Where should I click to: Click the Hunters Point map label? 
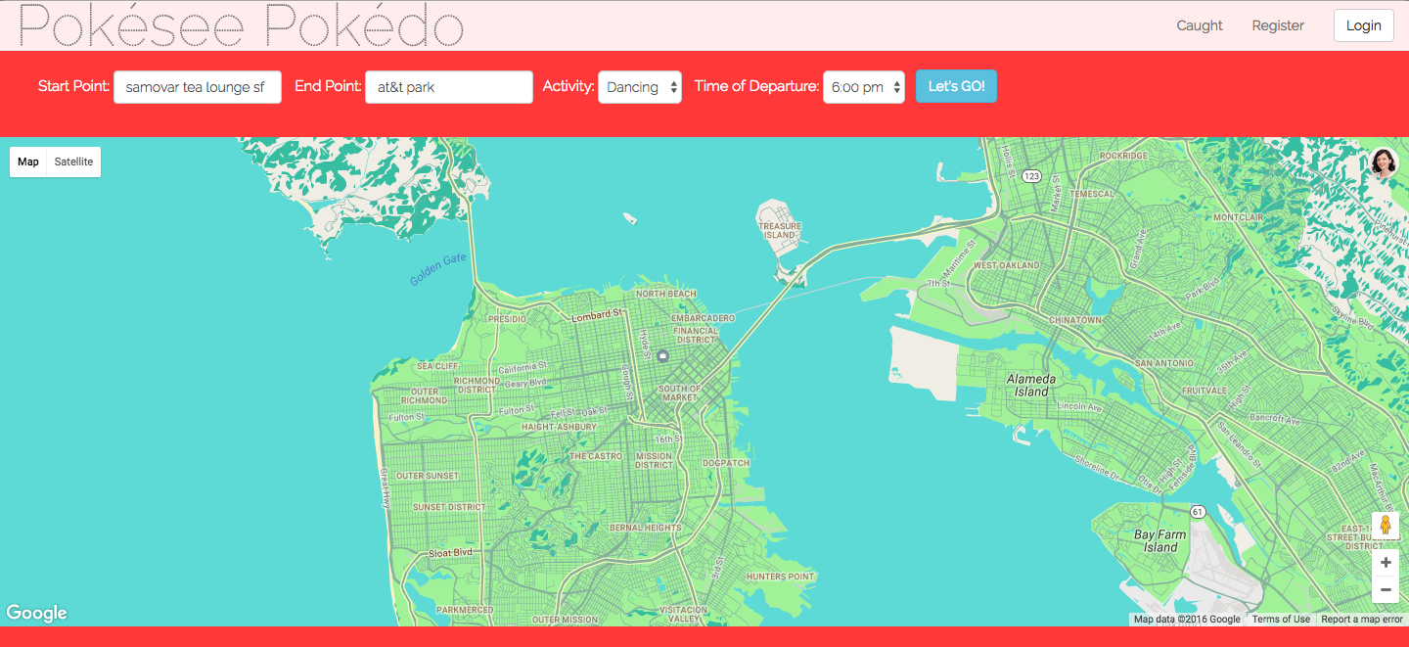click(780, 577)
